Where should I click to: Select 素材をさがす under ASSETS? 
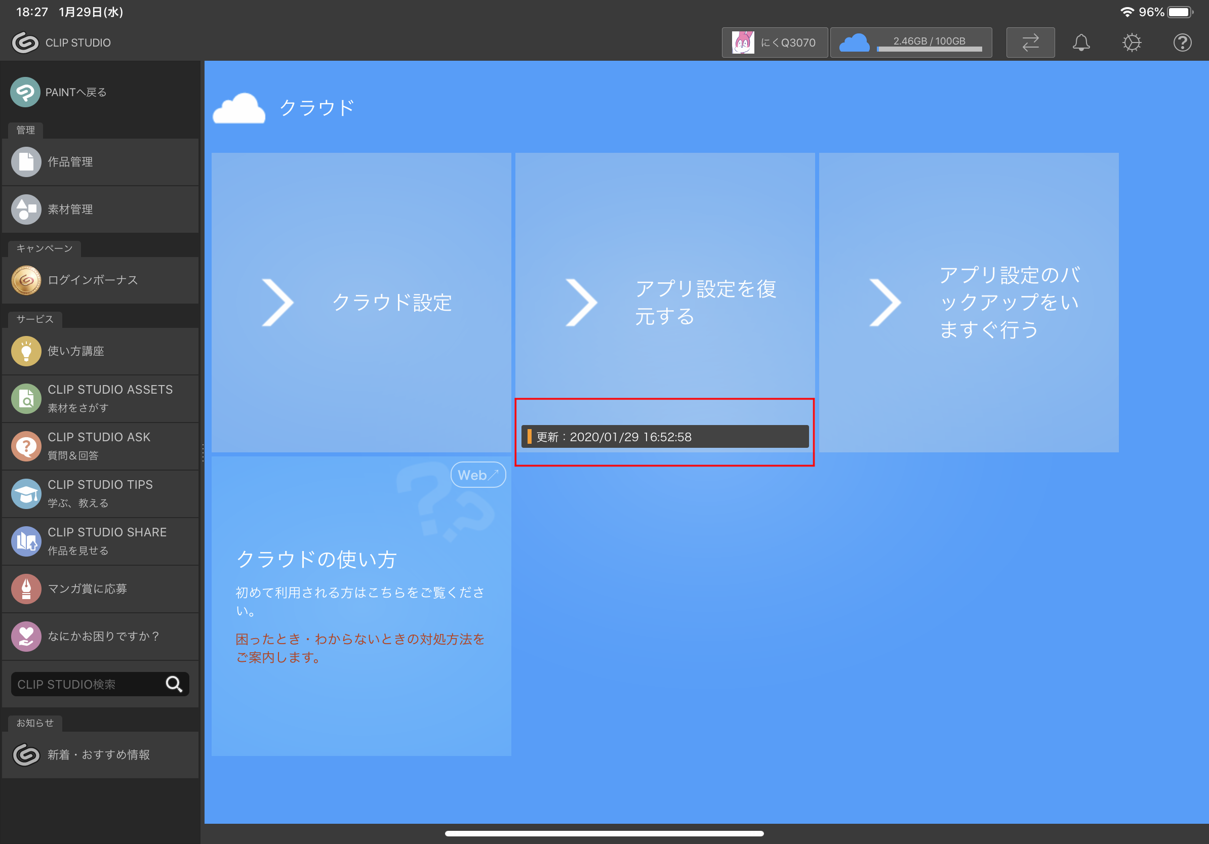pos(78,408)
